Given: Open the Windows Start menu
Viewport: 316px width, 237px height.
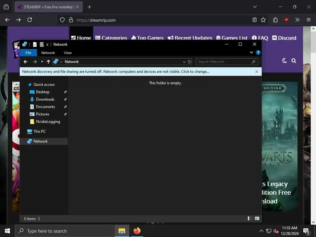Looking at the screenshot, I should [x=7, y=231].
